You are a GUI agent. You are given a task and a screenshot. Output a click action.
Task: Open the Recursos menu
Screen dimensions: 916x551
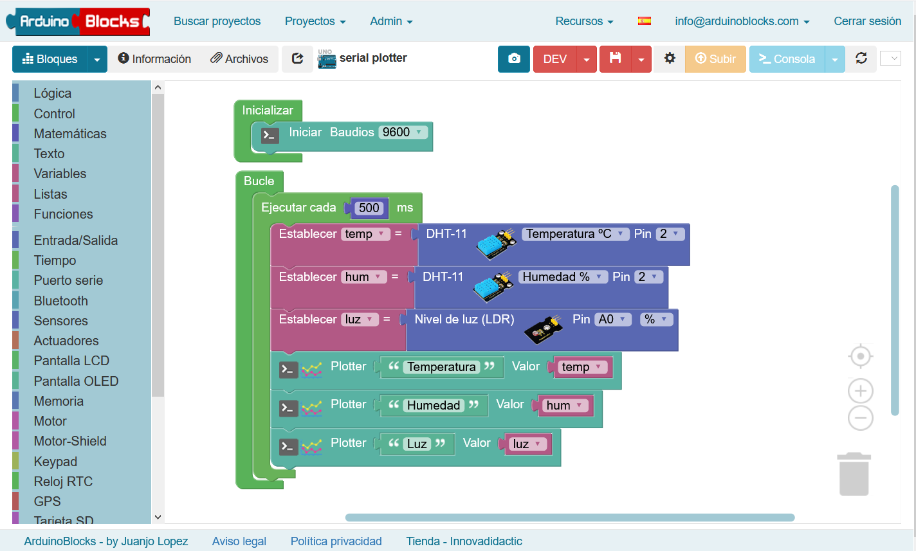584,21
